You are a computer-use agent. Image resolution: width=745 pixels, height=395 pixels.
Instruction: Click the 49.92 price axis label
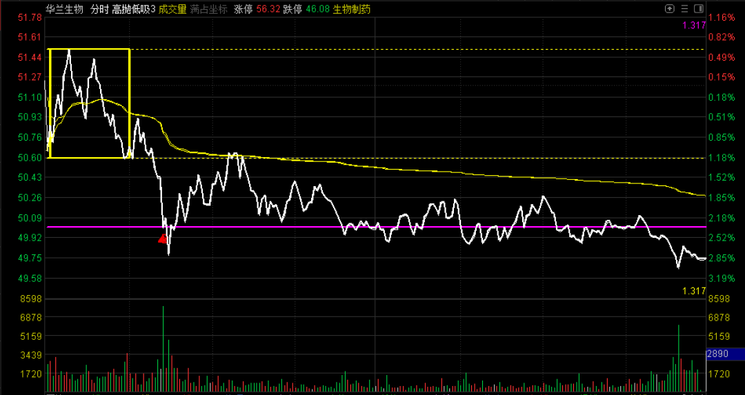coord(30,237)
